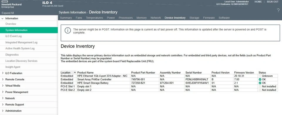Expand the Virtual Media section
Screen dimensions: 282x115
(3, 86)
